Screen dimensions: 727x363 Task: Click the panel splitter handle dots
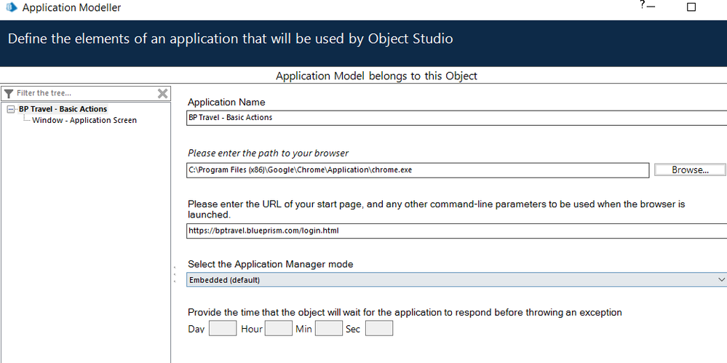[x=175, y=275]
